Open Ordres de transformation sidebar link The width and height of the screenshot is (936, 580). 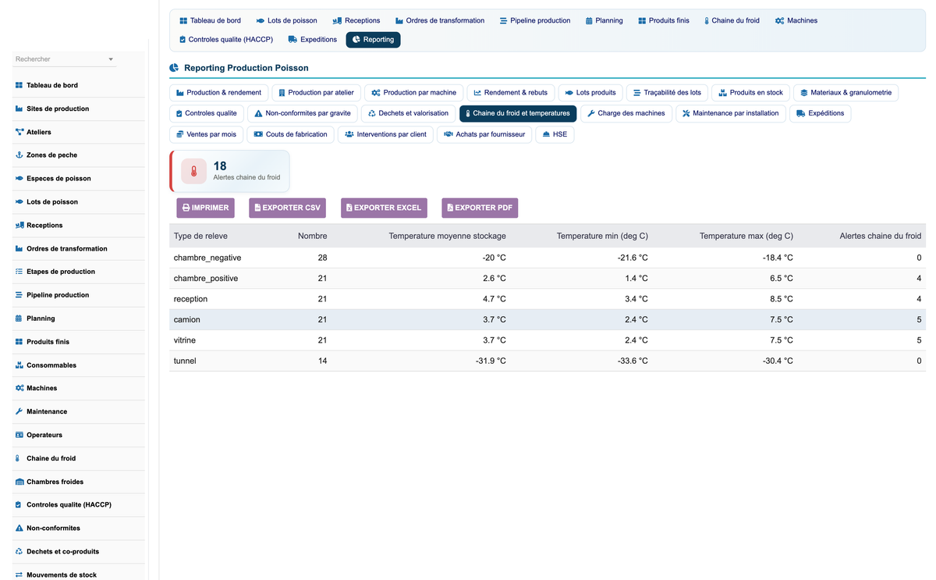coord(67,248)
